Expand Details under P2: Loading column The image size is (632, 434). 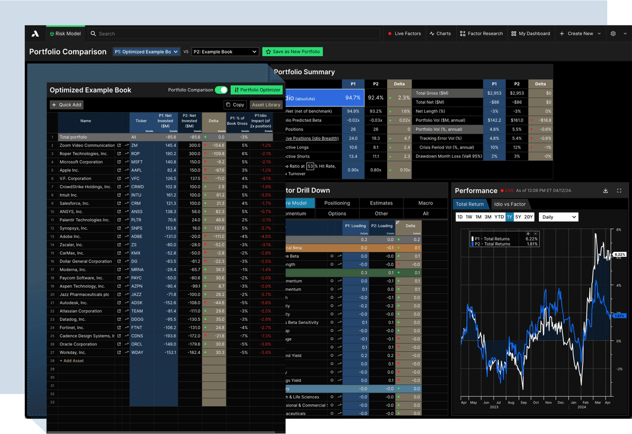[390, 233]
